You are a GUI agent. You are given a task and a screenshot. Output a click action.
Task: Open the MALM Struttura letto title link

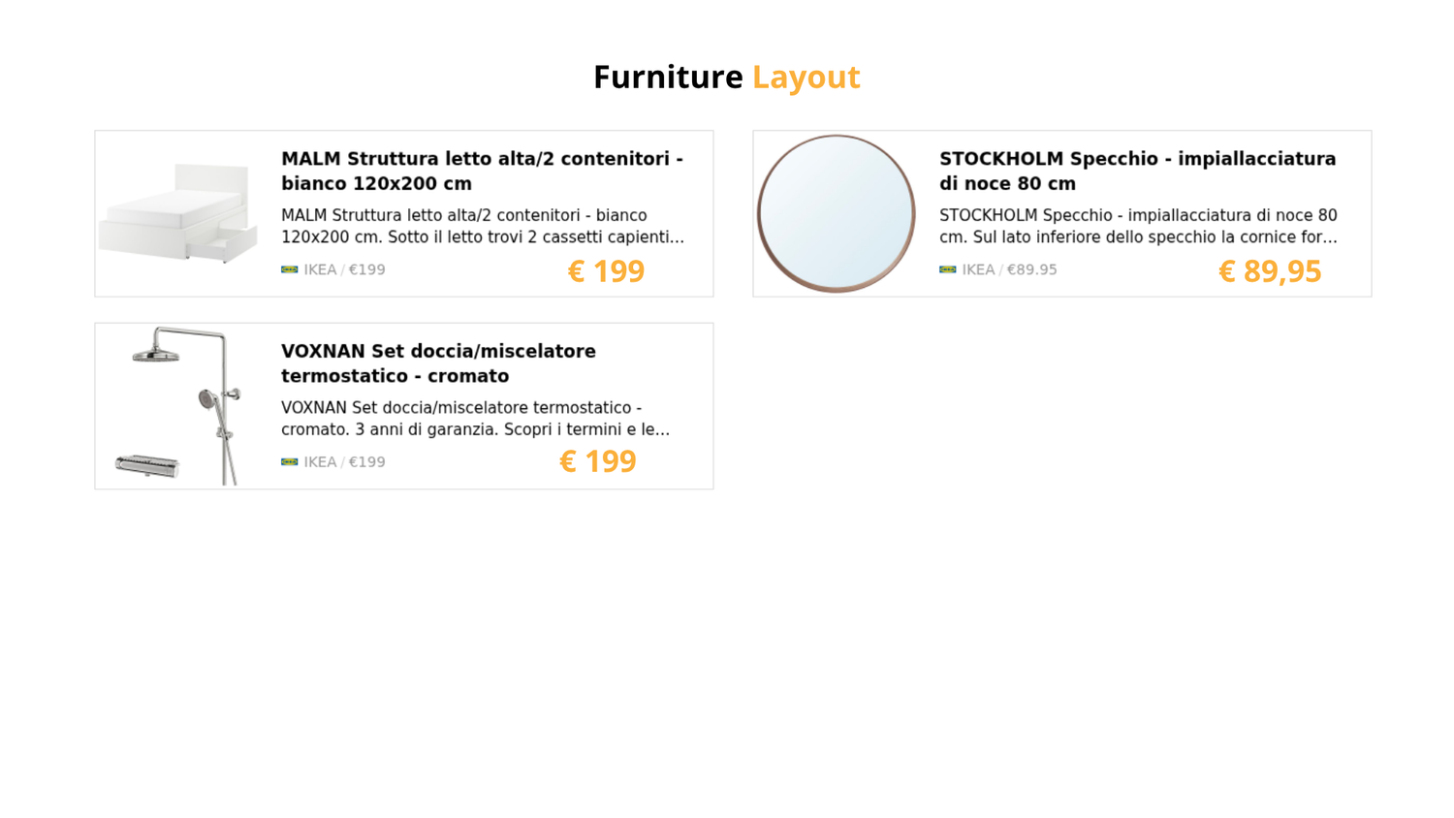(x=482, y=171)
